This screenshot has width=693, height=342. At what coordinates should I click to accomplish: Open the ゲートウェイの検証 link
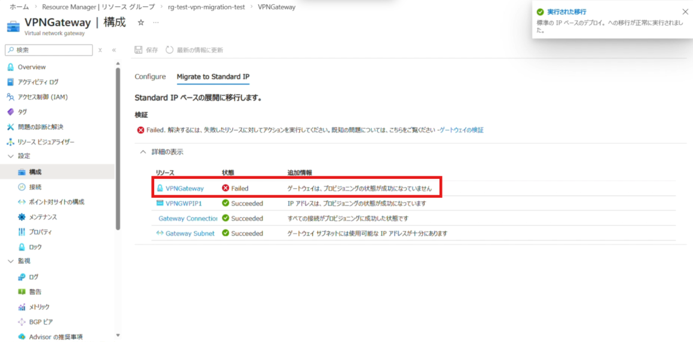click(462, 130)
